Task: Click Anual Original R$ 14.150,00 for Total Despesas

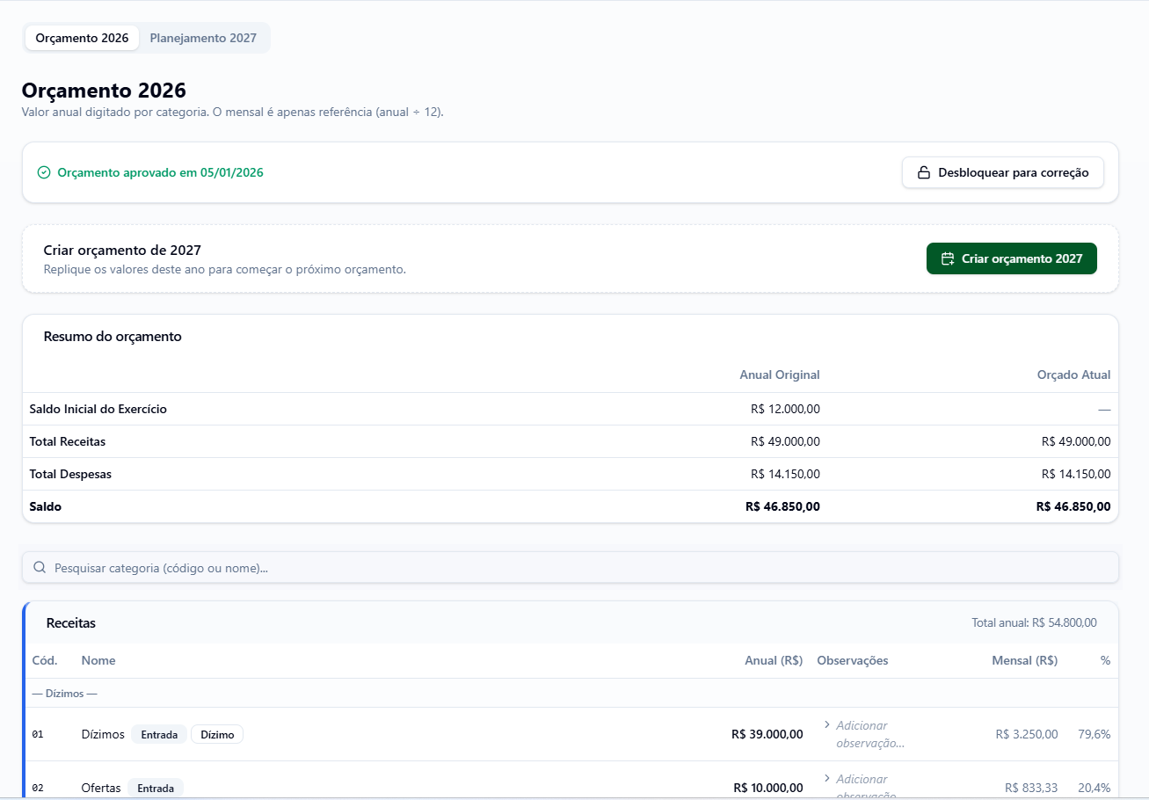Action: [785, 474]
